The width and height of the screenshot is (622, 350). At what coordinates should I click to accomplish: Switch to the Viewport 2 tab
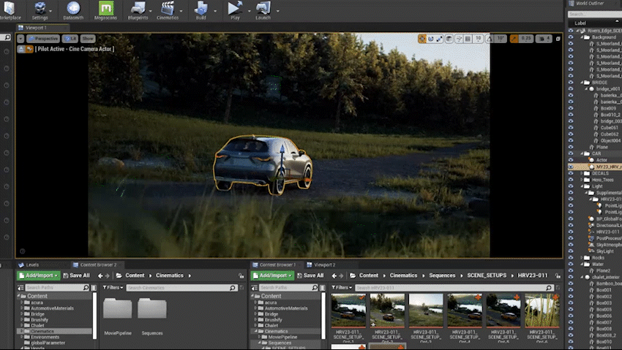(x=324, y=265)
